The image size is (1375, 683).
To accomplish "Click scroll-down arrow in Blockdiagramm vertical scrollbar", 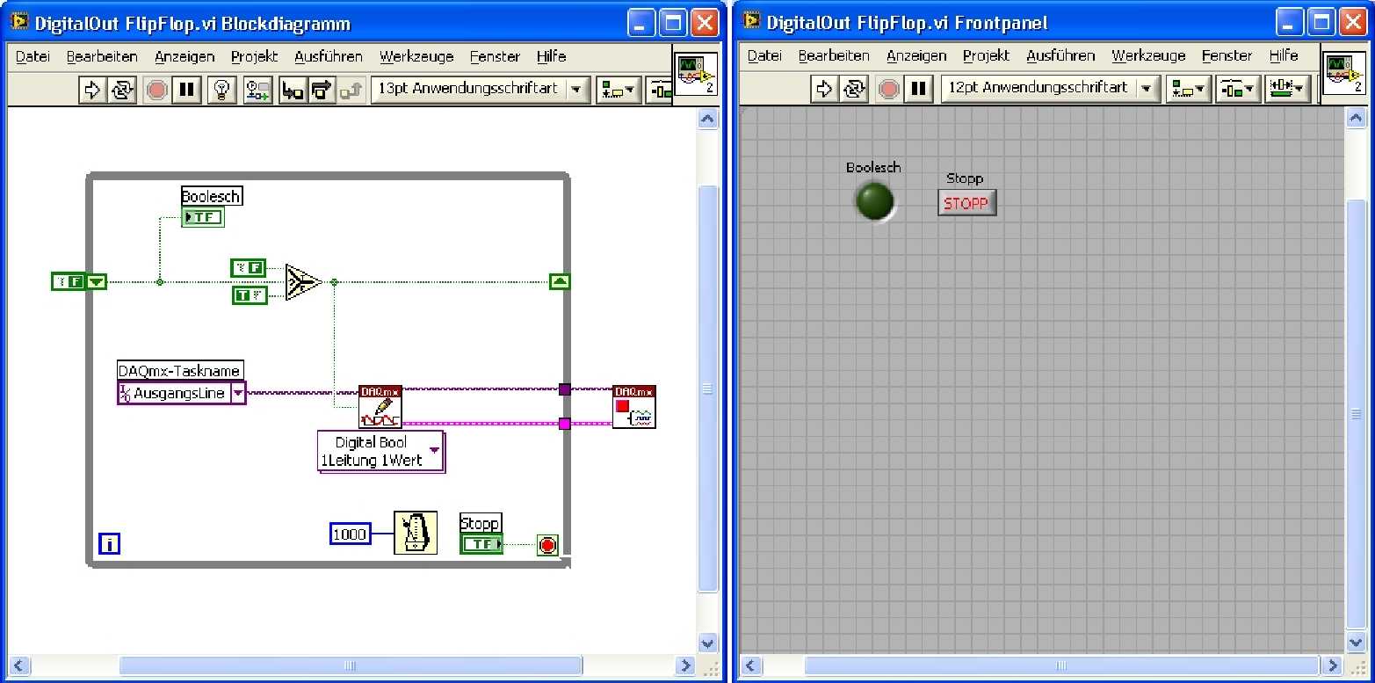I will click(x=707, y=643).
